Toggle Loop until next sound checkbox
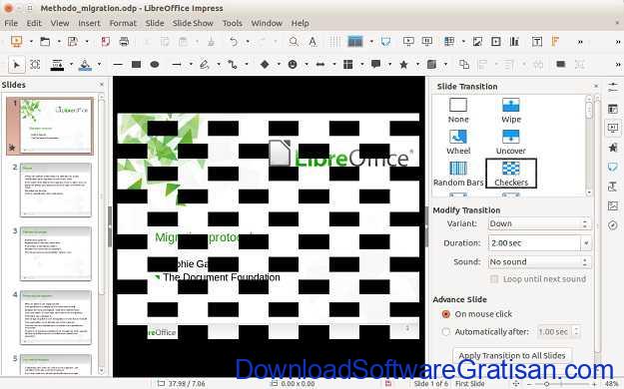624x389 pixels. click(494, 279)
